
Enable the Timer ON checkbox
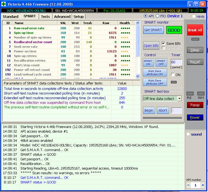173,75
